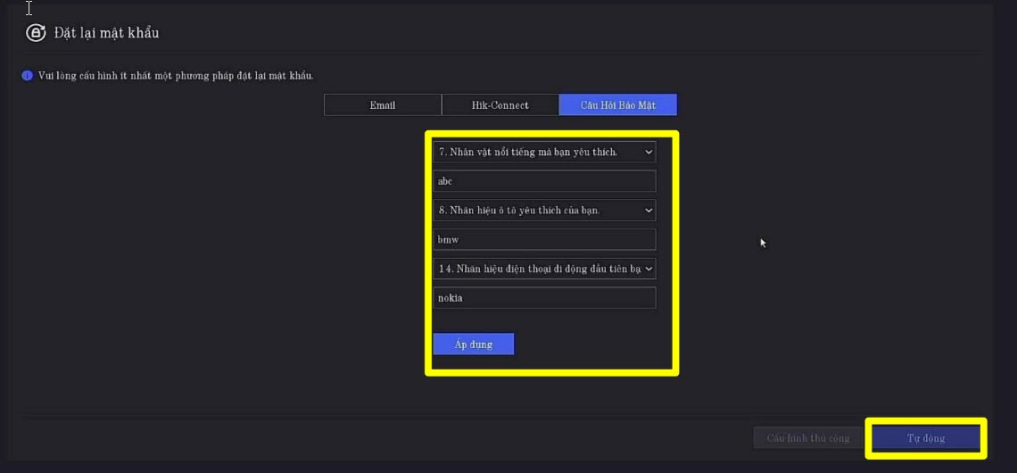Switch to the Email tab
This screenshot has width=1017, height=473.
[x=382, y=105]
